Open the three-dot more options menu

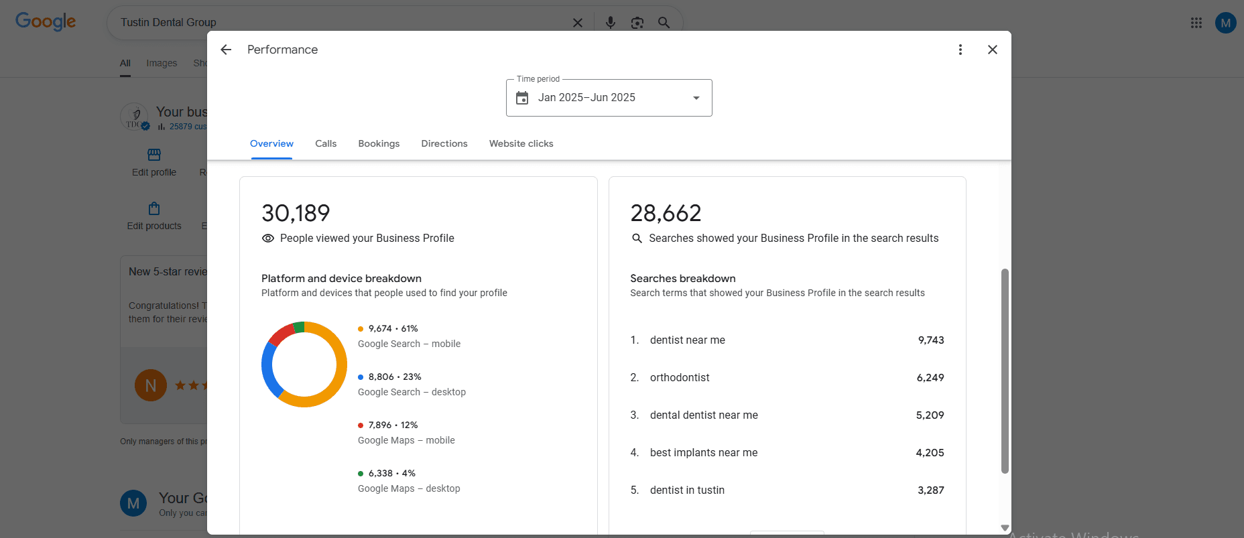pos(960,50)
